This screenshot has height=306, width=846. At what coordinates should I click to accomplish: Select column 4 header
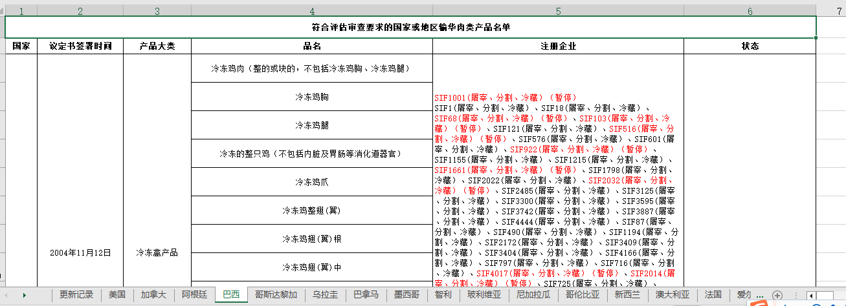(x=312, y=11)
